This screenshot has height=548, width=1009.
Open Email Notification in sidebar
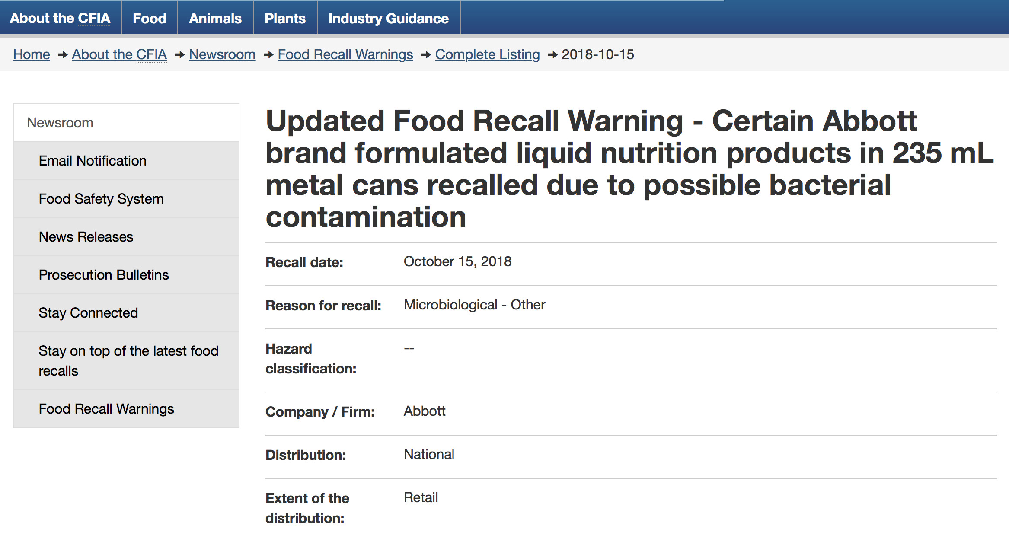(x=126, y=161)
